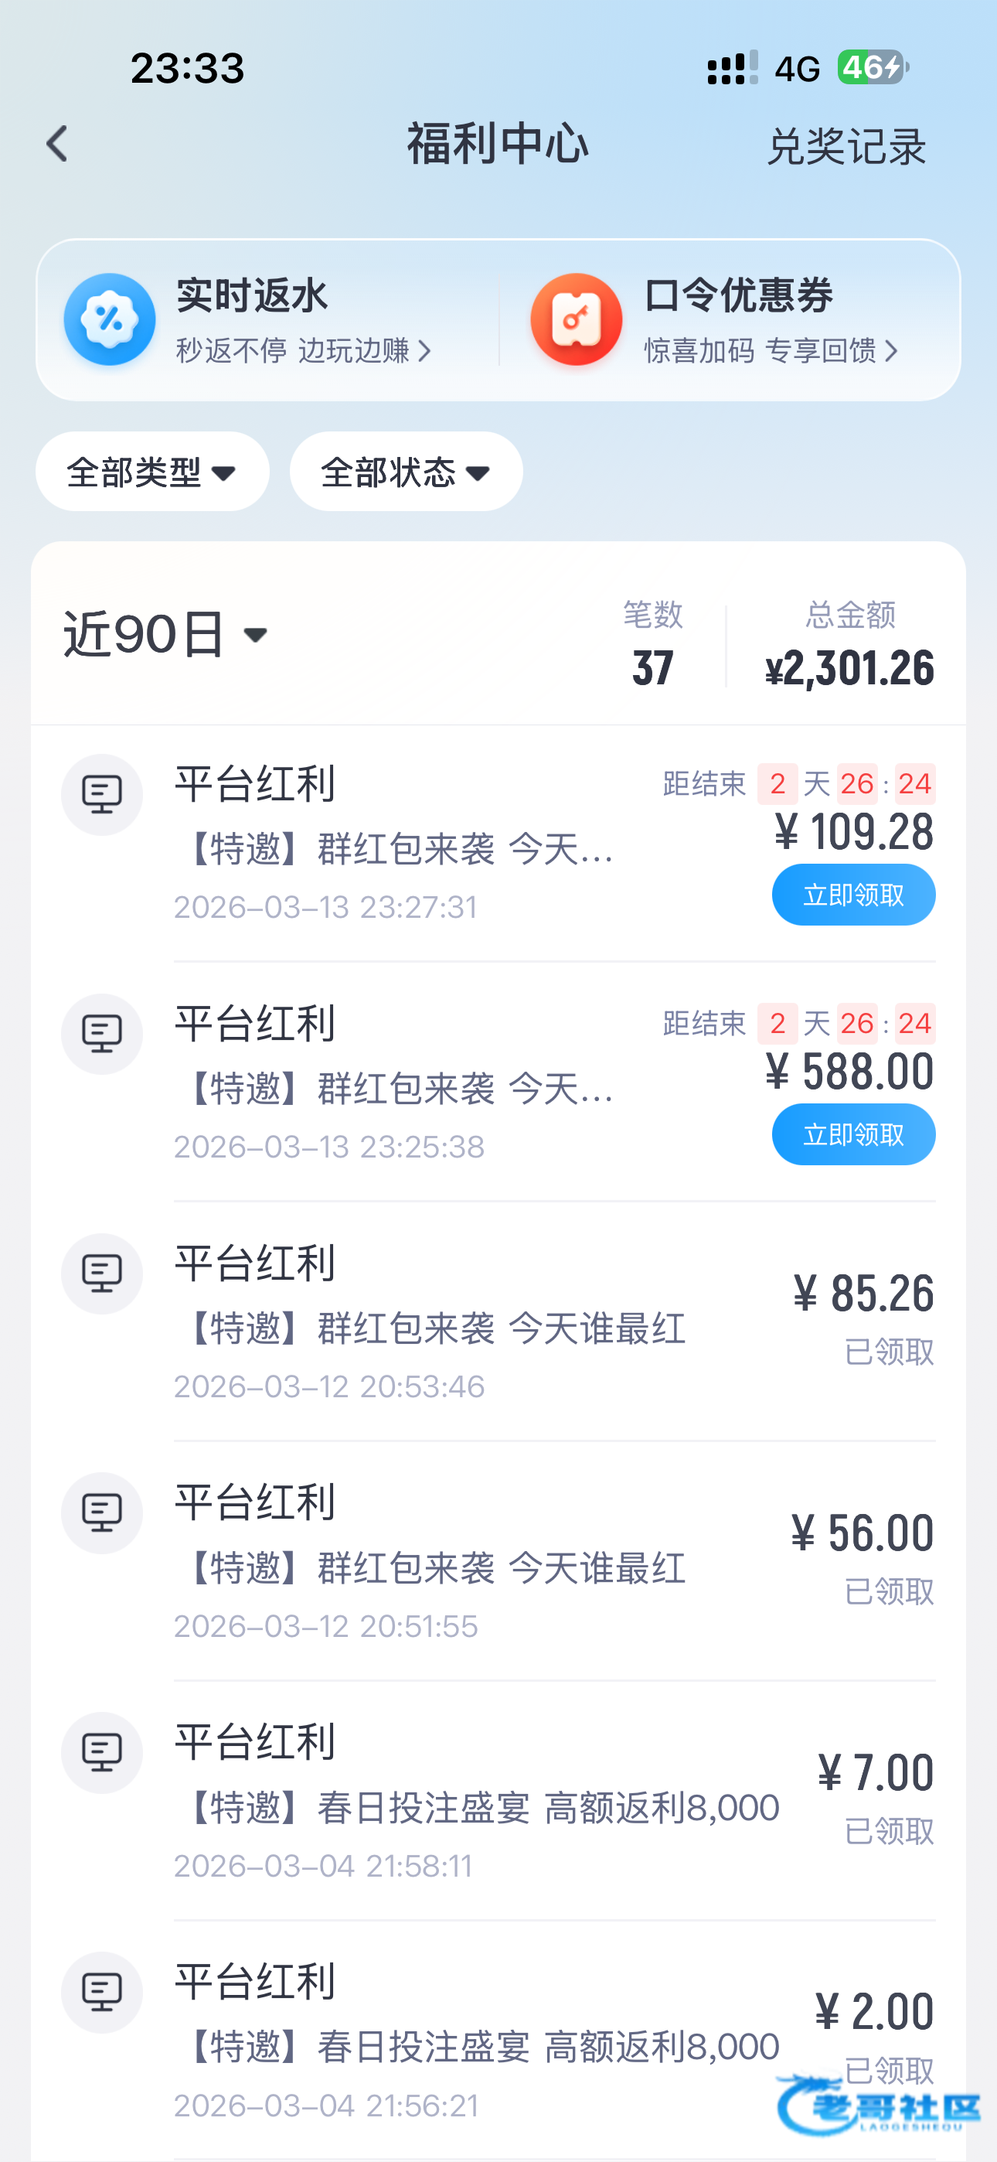Tap icon beside the ¥109.28 平台红利 entry
This screenshot has width=997, height=2162.
click(x=101, y=794)
